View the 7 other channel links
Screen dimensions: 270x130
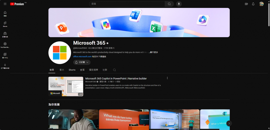(x=99, y=56)
